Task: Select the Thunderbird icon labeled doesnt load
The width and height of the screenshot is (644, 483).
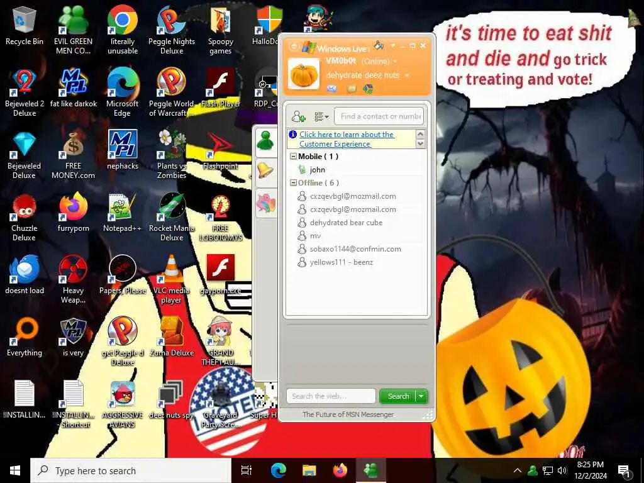Action: pyautogui.click(x=25, y=275)
